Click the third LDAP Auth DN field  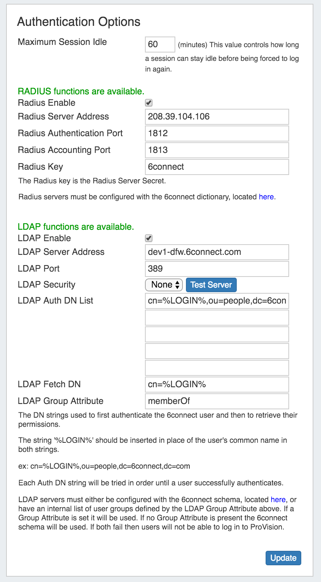[x=217, y=334]
